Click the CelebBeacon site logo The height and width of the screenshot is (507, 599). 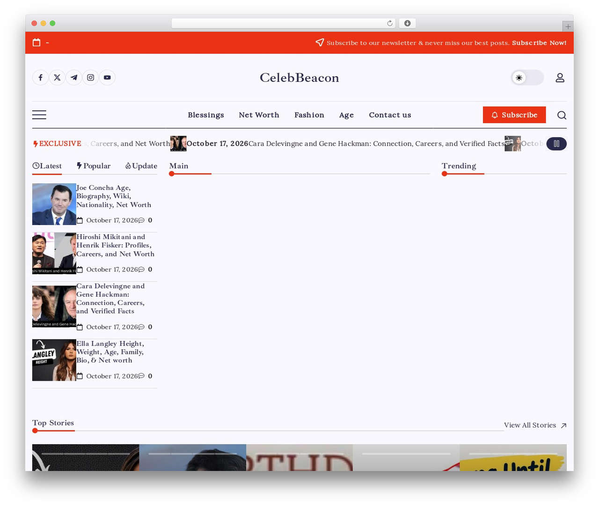point(299,78)
